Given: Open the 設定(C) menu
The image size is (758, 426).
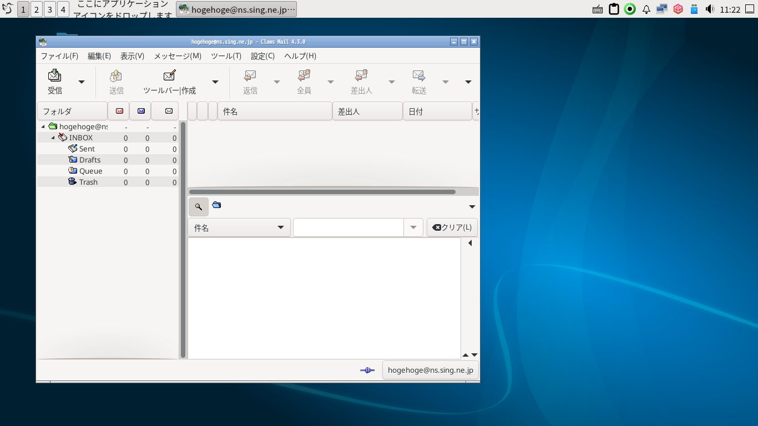Looking at the screenshot, I should point(261,56).
